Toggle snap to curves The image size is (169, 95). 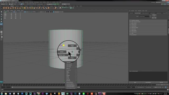click(29, 4)
